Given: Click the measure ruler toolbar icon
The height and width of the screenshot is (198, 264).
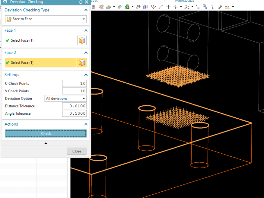Looking at the screenshot, I should 227,7.
